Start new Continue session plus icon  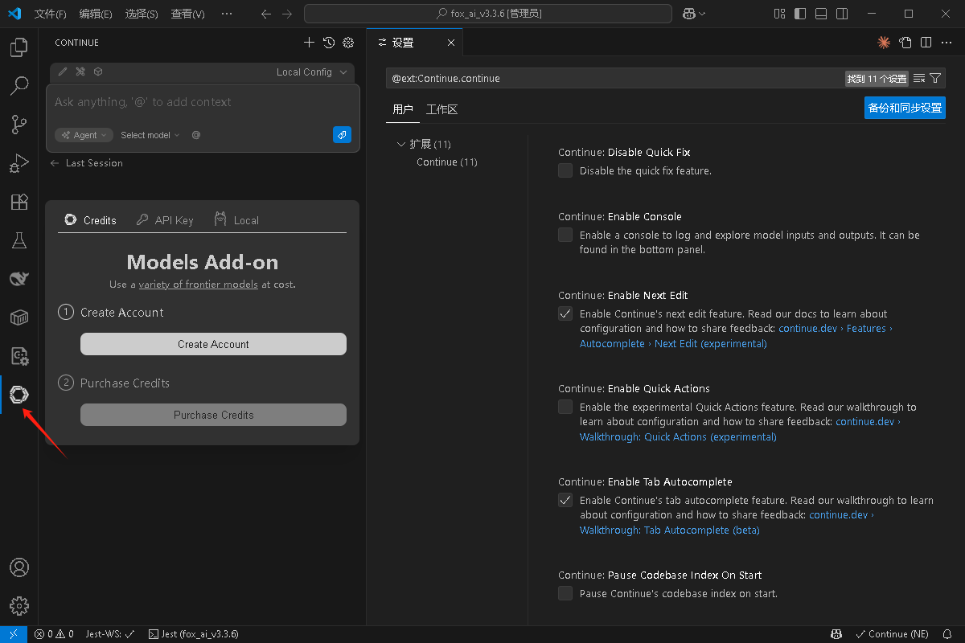(309, 43)
